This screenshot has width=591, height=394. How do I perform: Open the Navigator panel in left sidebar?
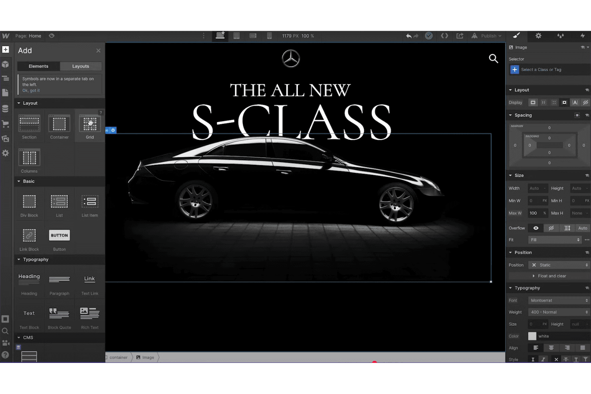tap(6, 78)
